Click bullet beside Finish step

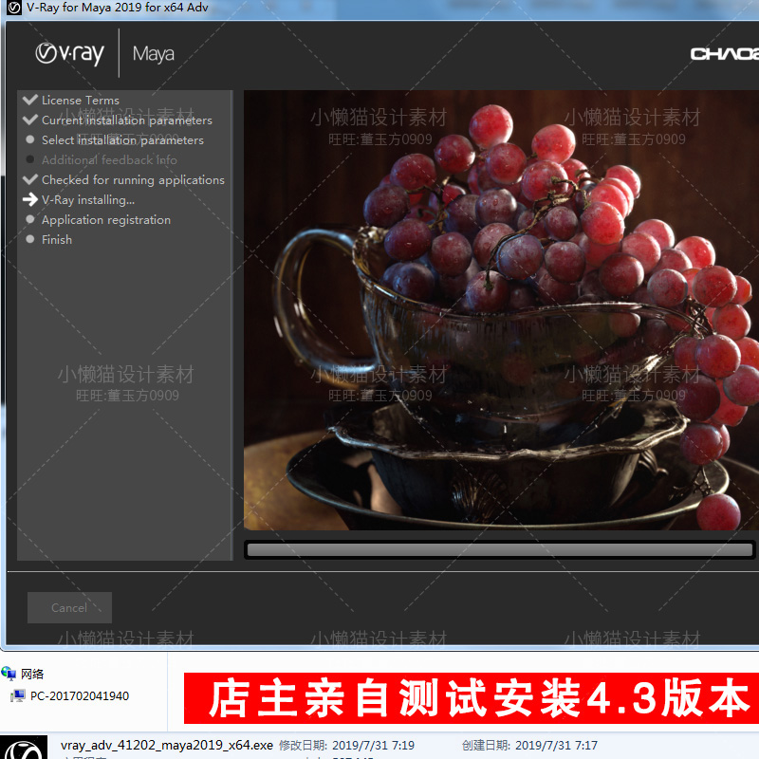[x=30, y=239]
